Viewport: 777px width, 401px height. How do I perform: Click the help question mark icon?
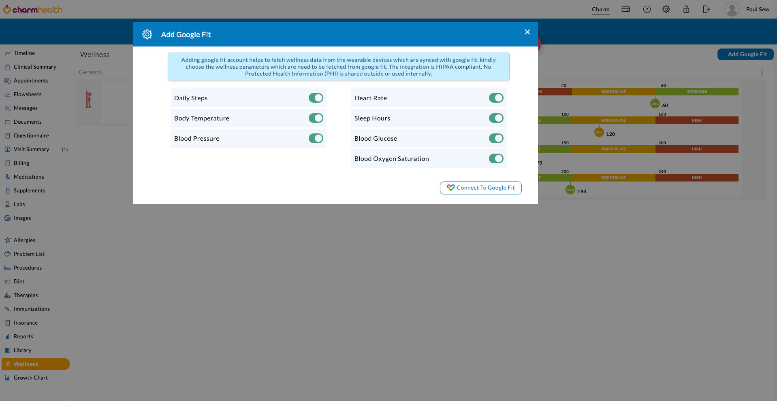(647, 9)
